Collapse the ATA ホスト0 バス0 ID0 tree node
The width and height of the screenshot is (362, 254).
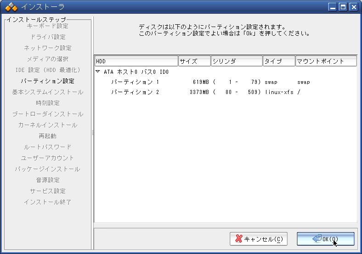(x=98, y=72)
